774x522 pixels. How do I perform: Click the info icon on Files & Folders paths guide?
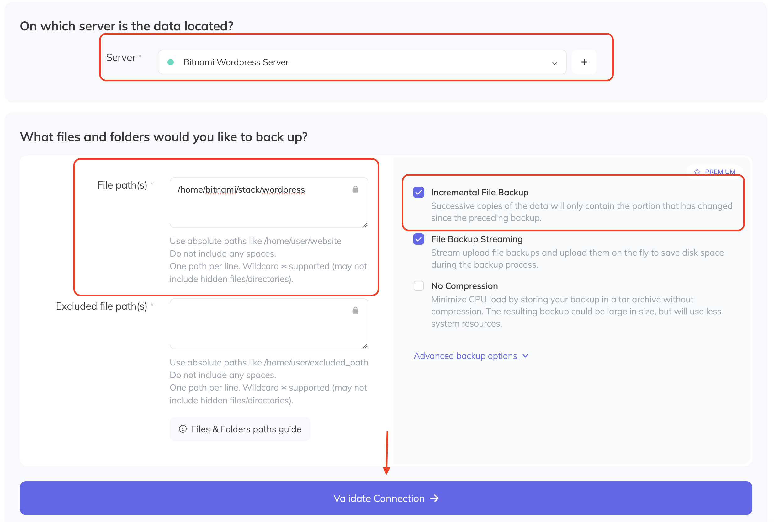[x=183, y=429]
